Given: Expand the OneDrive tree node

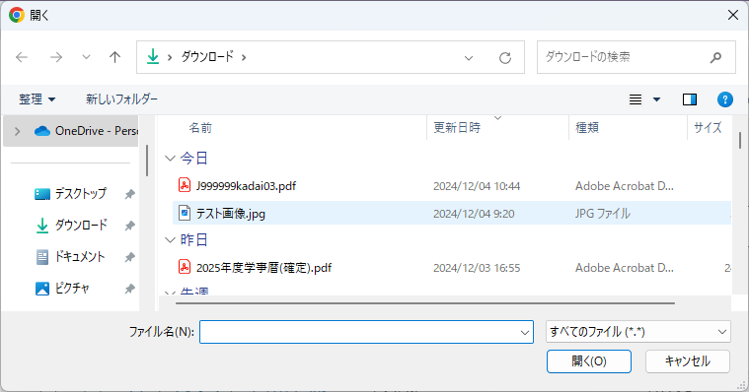Looking at the screenshot, I should [x=17, y=131].
